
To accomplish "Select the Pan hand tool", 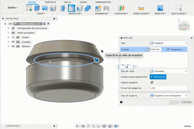I will [88, 126].
